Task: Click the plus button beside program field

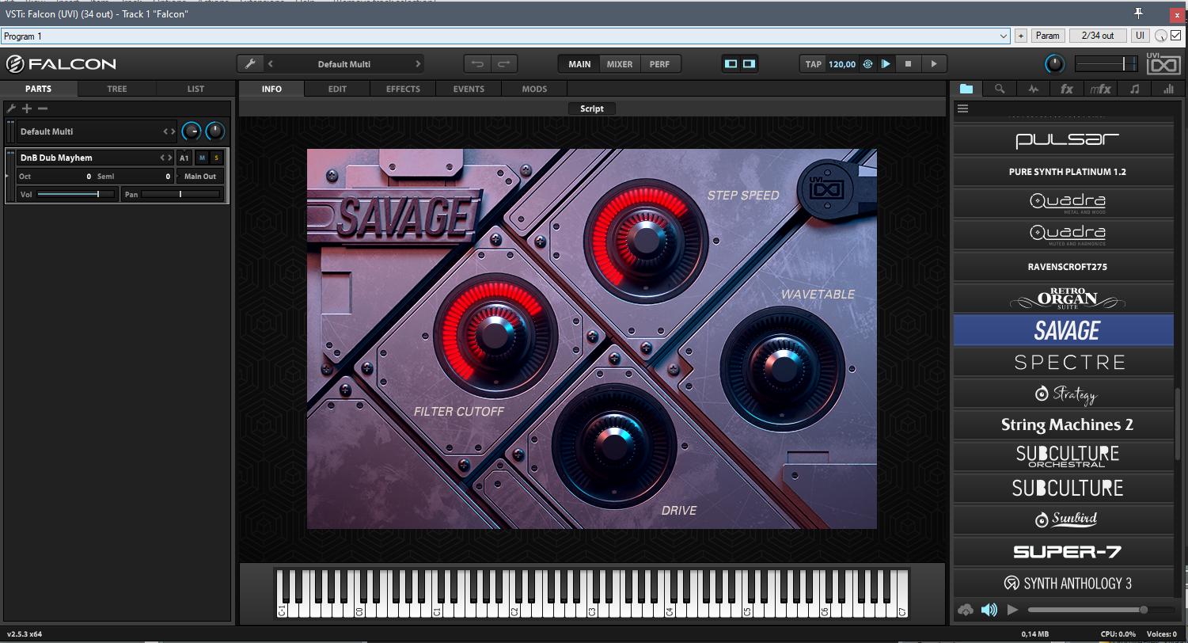Action: 1021,36
